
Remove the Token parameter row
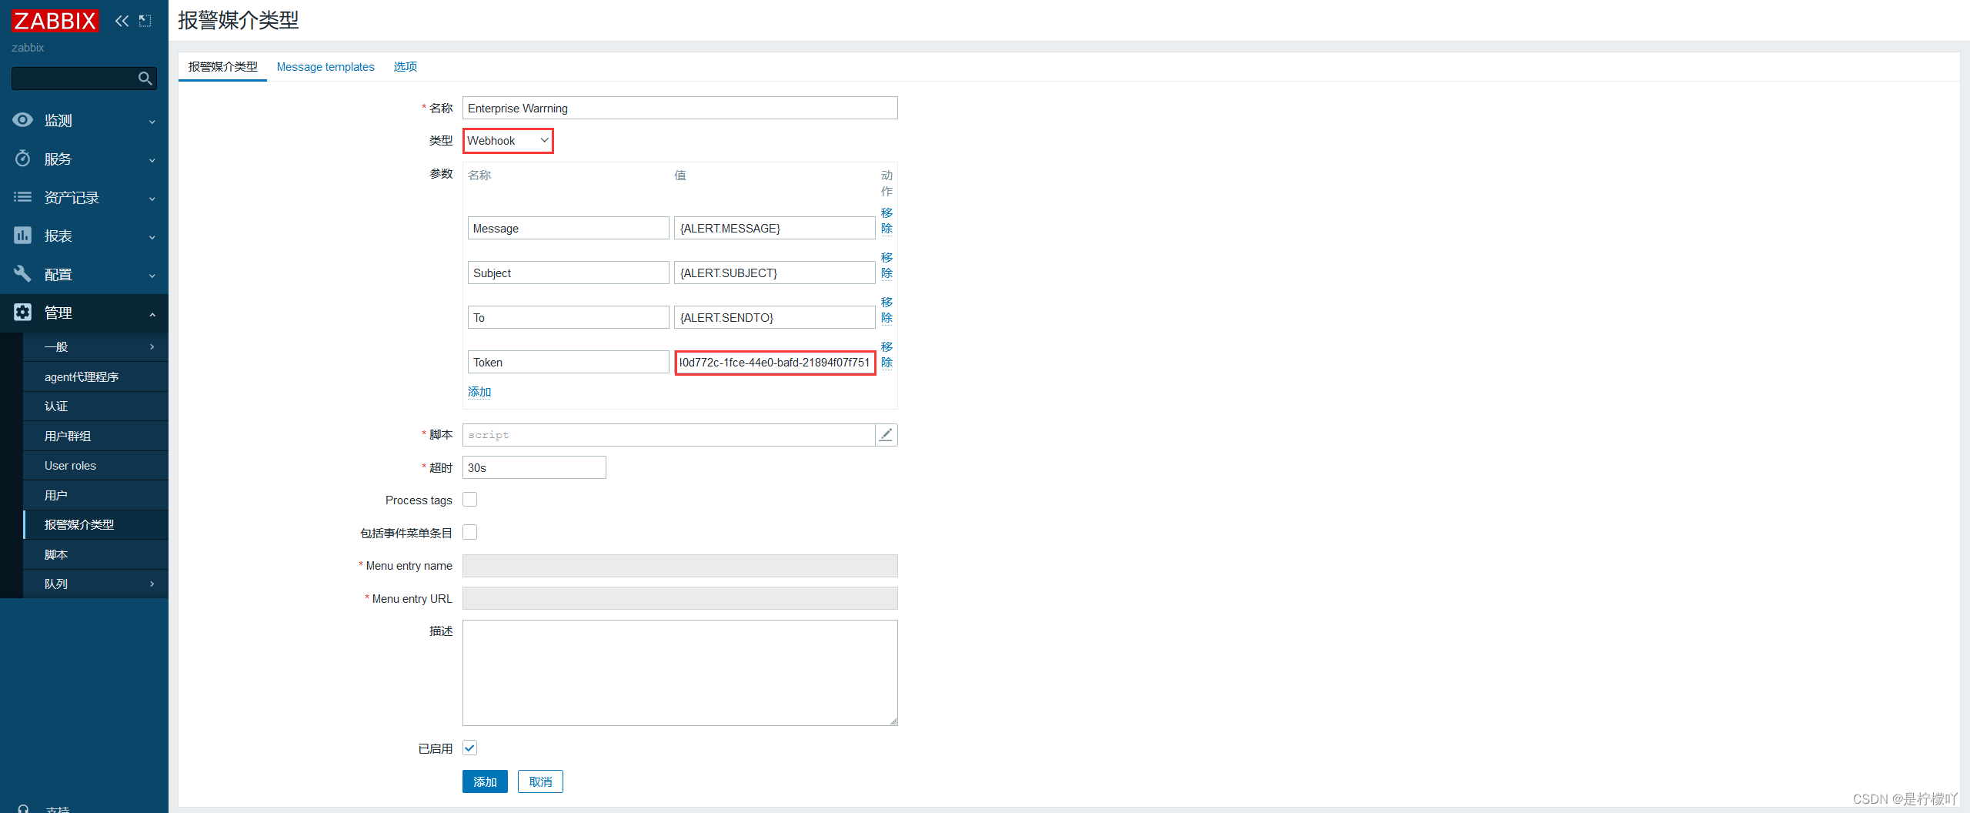click(886, 354)
